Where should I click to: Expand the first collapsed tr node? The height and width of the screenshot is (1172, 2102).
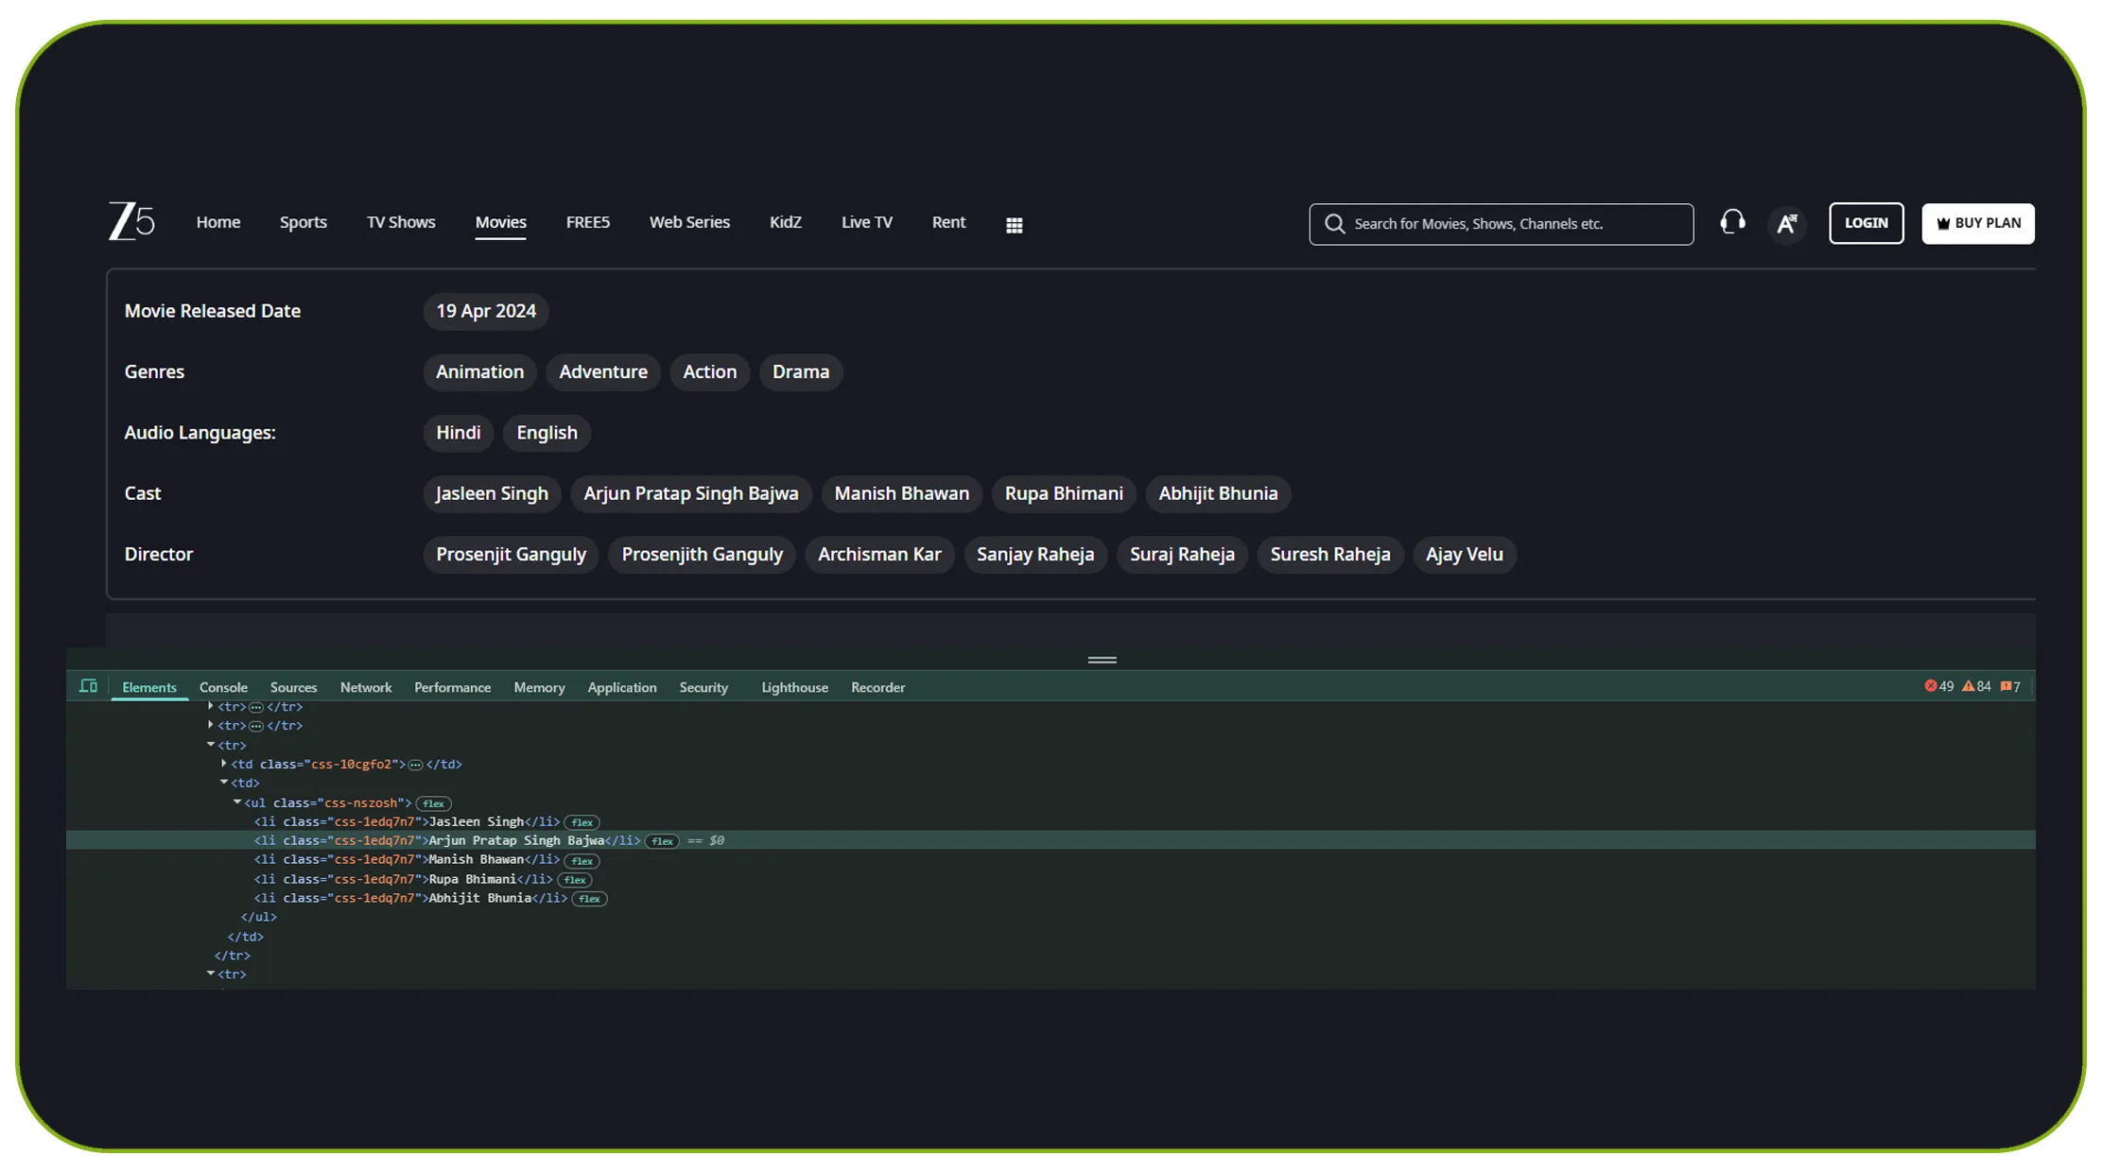click(210, 706)
